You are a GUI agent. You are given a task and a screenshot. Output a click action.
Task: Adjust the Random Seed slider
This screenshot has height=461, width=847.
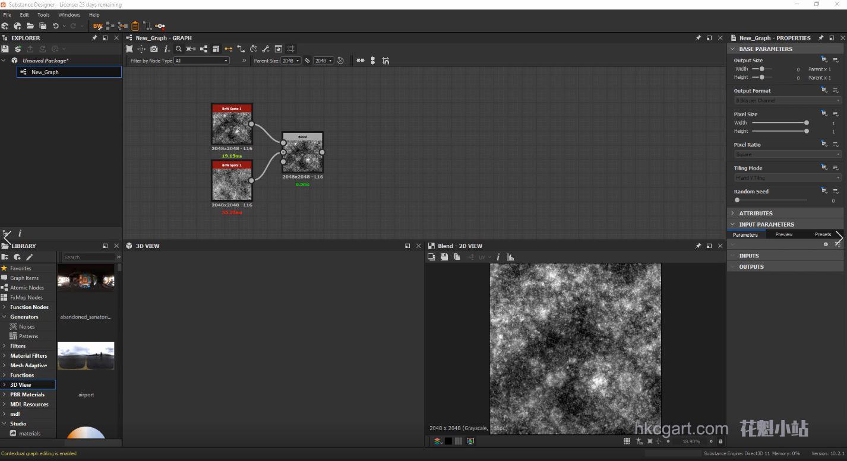[x=771, y=200]
